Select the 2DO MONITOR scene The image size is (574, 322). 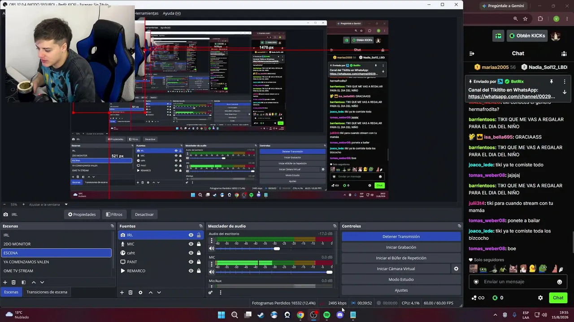[x=56, y=244]
